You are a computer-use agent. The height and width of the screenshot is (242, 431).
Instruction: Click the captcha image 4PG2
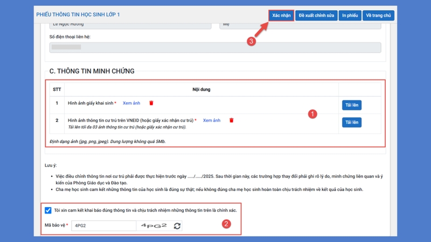click(154, 225)
